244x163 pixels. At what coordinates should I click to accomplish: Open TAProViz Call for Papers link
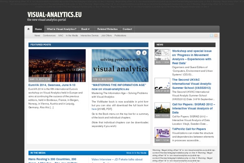[x=189, y=129]
